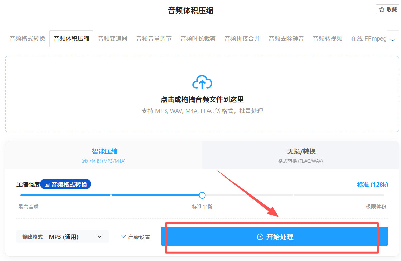401x261 pixels.
Task: Go to 音频音量调节 tab
Action: 154,39
